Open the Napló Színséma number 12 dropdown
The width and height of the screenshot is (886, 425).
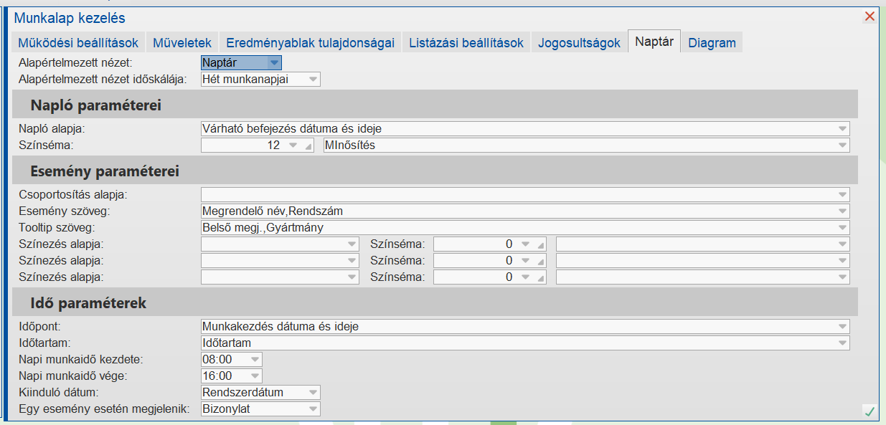pos(293,145)
